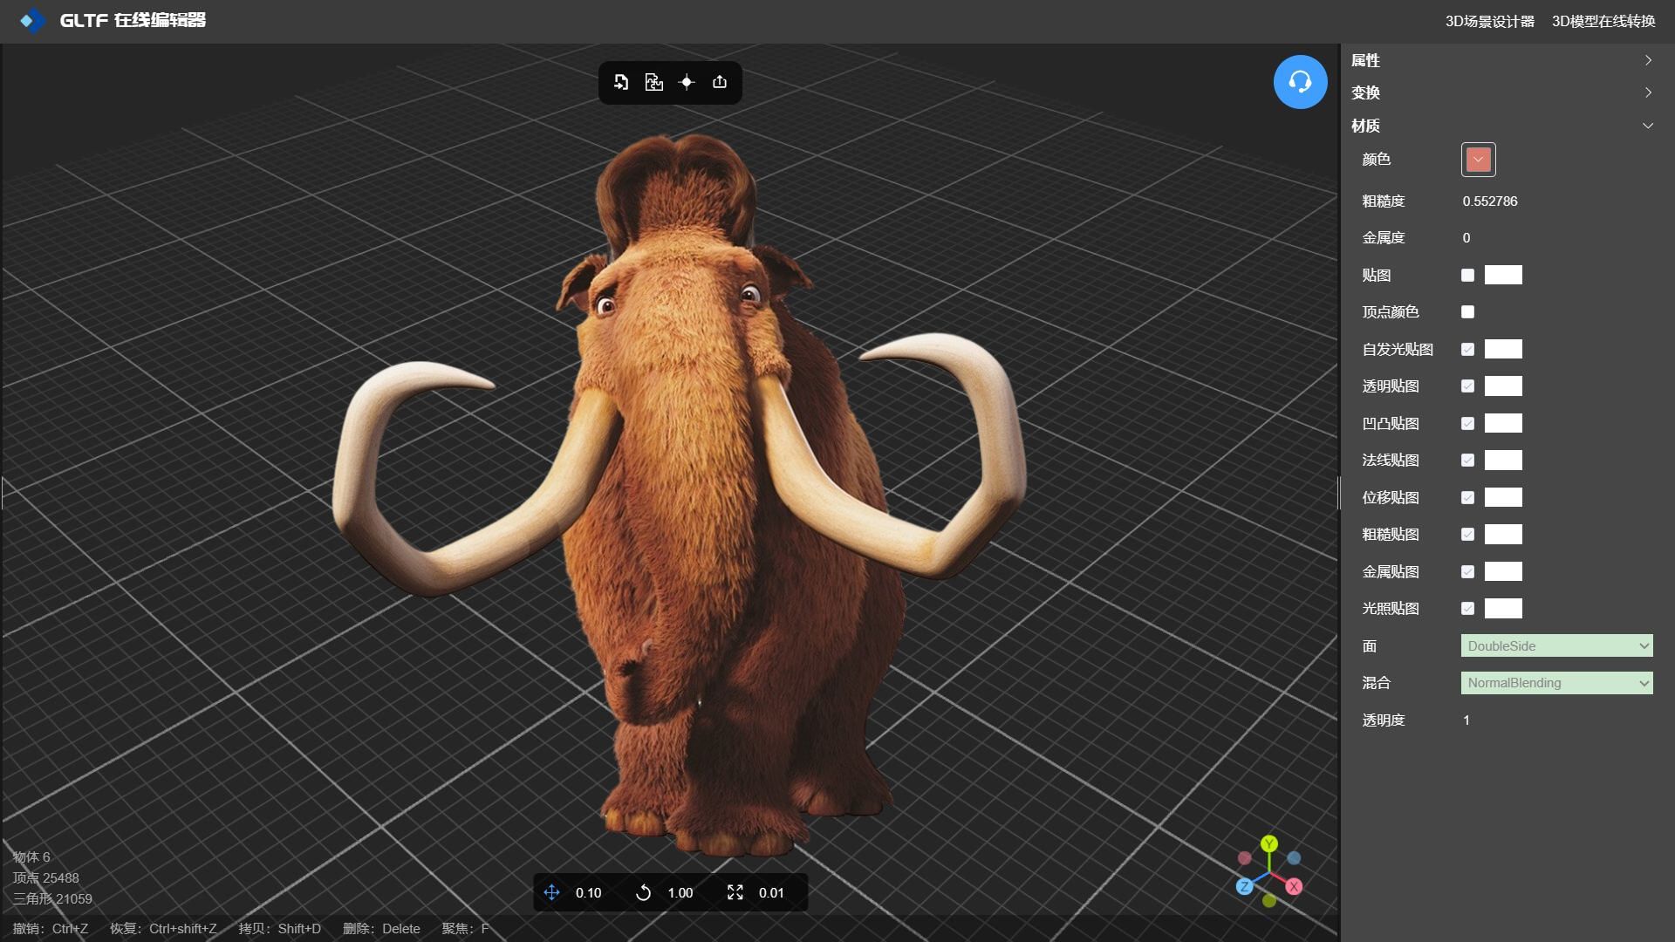Image resolution: width=1675 pixels, height=942 pixels.
Task: Uncheck the 金属贴图 metalness map checkbox
Action: click(x=1467, y=571)
